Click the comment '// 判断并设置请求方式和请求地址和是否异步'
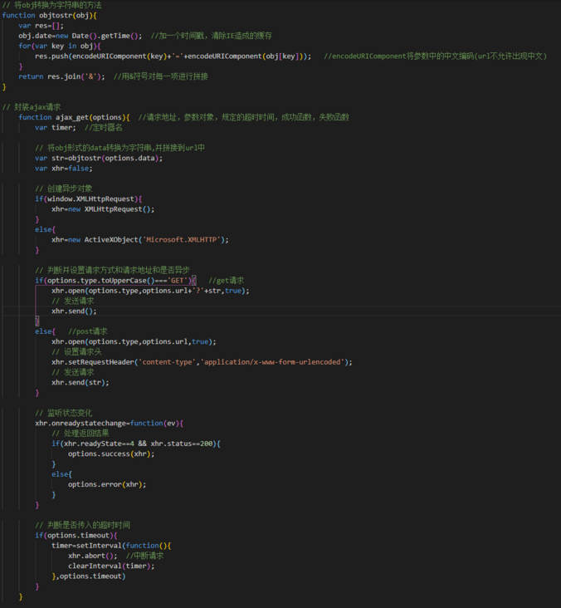Viewport: 561px width, 608px height. pos(112,270)
